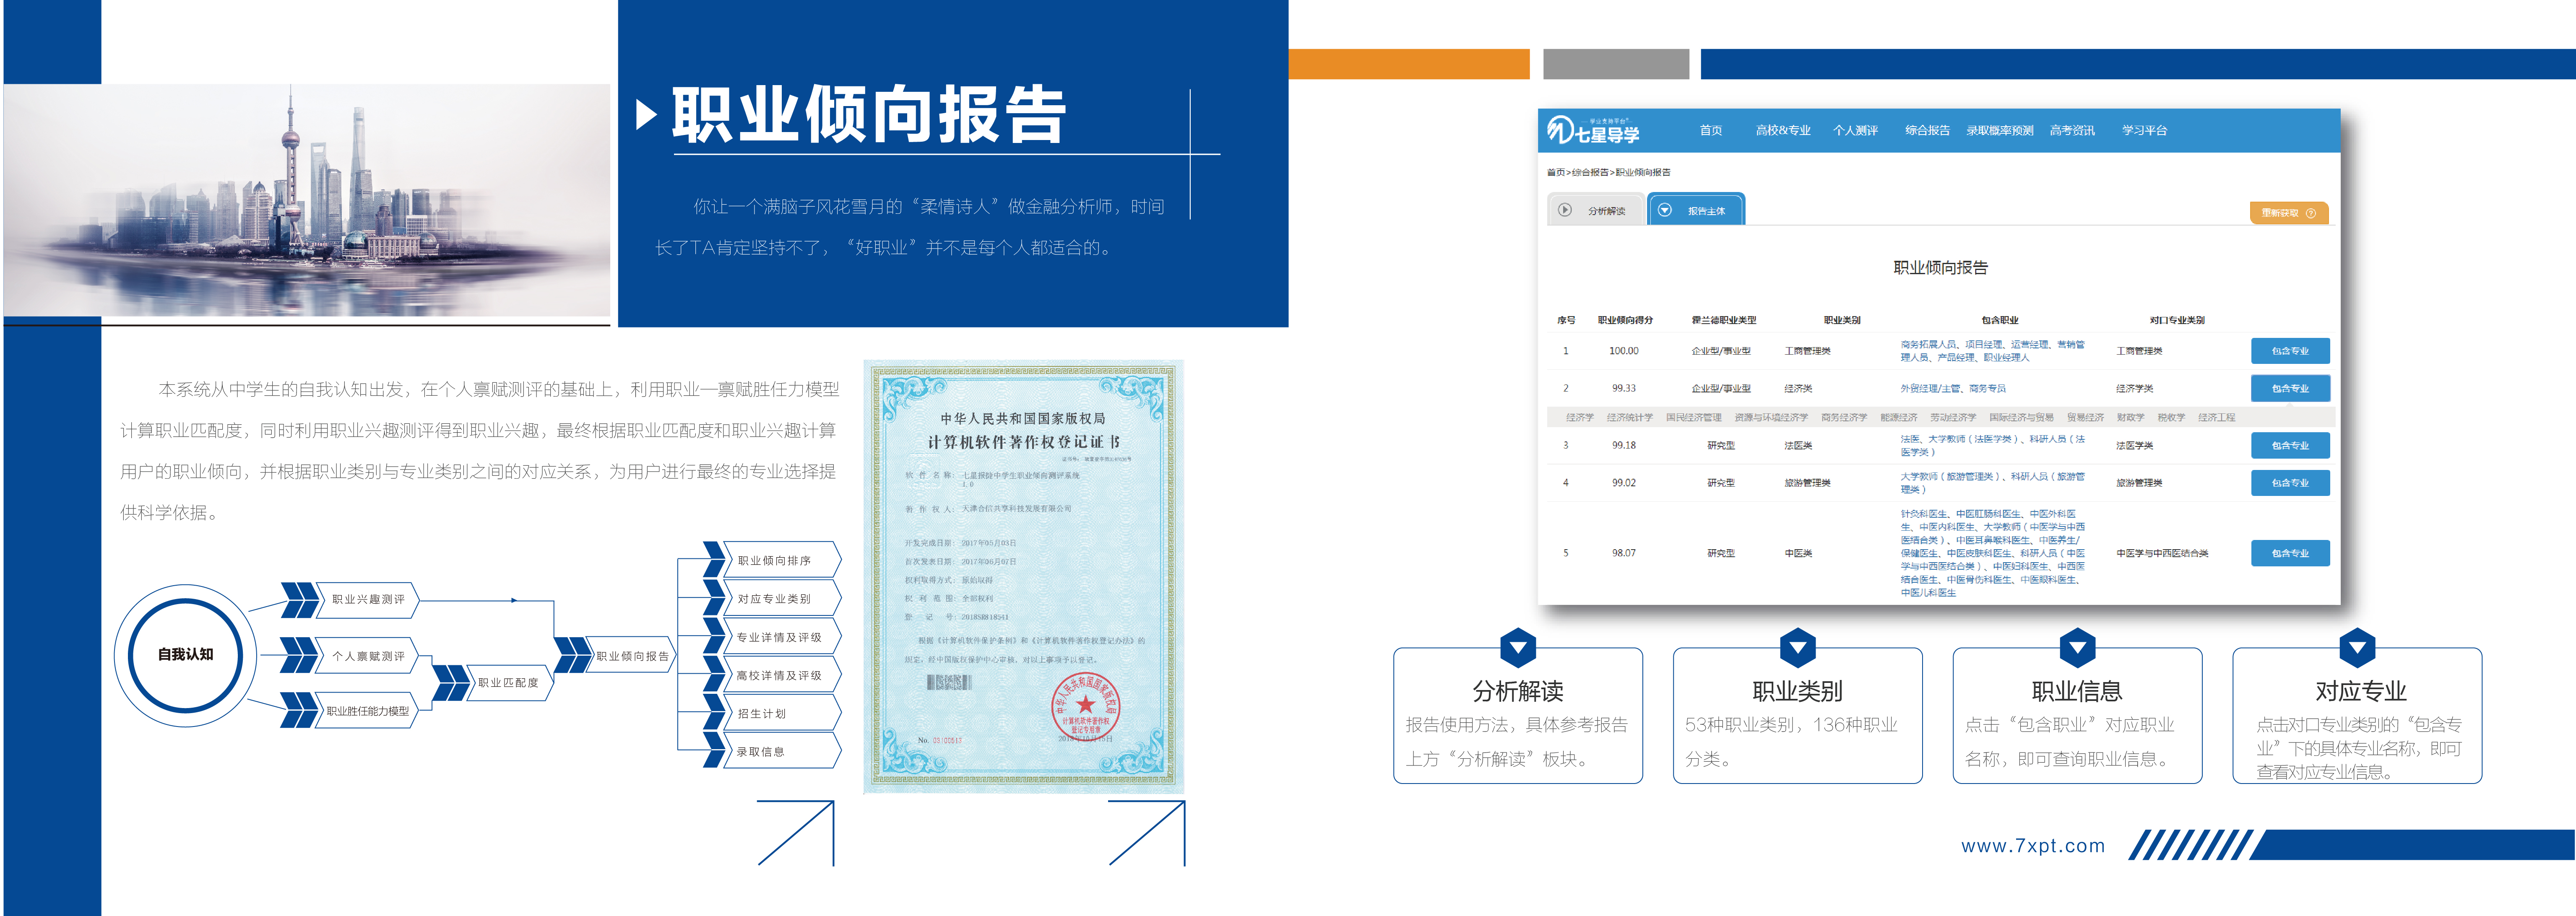Expand 包含专业 for the 旅游管理类 row
The image size is (2576, 916).
2290,483
